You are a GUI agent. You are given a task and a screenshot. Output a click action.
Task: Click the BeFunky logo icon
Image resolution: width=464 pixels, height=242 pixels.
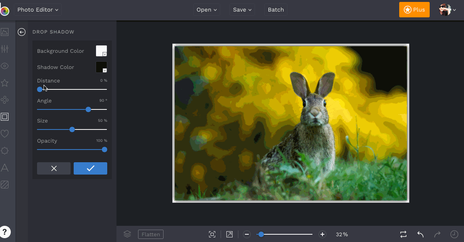coord(4,11)
